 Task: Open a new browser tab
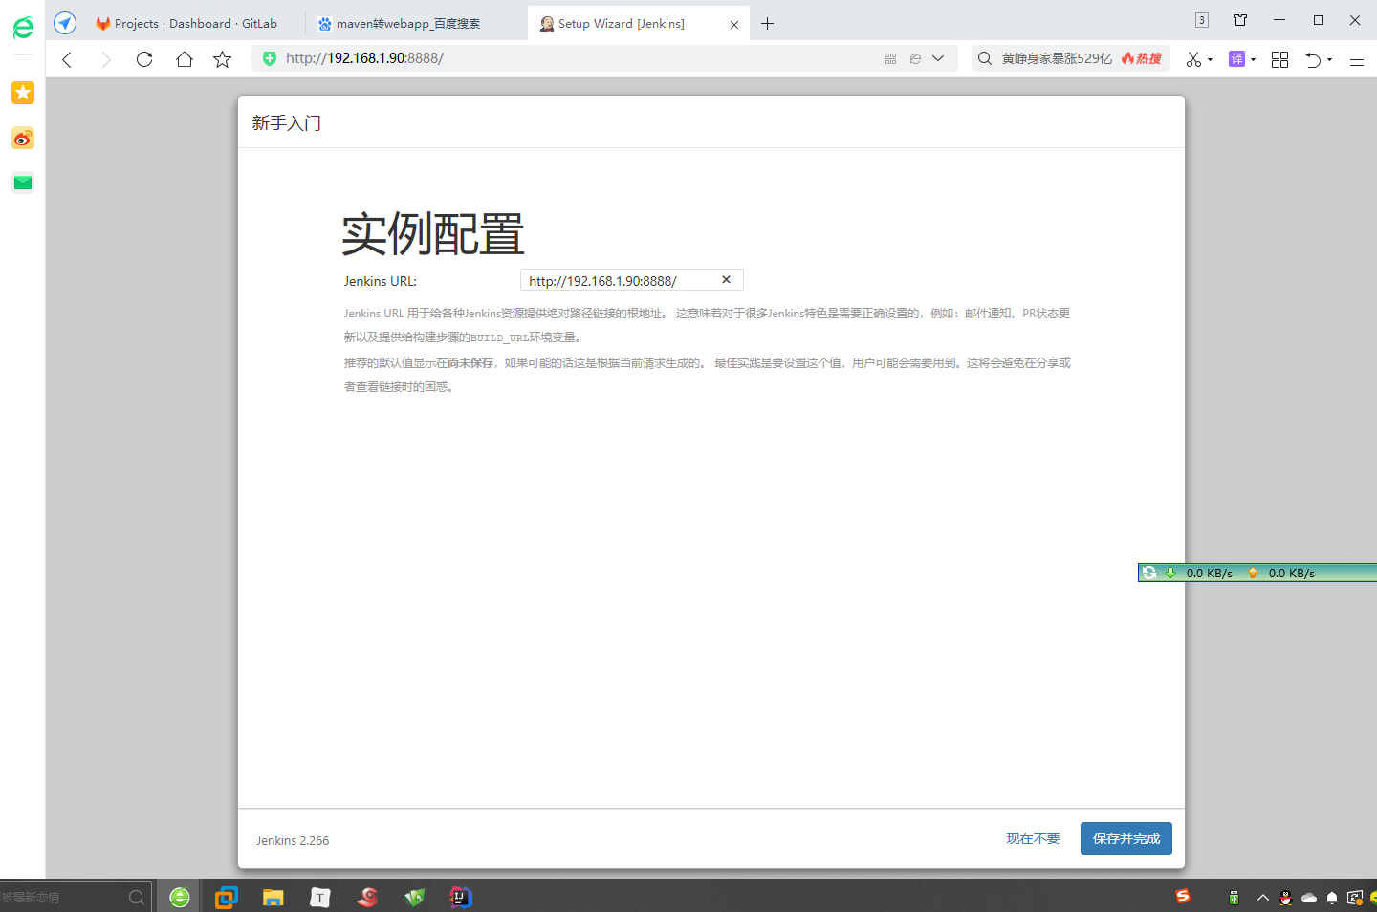[767, 24]
